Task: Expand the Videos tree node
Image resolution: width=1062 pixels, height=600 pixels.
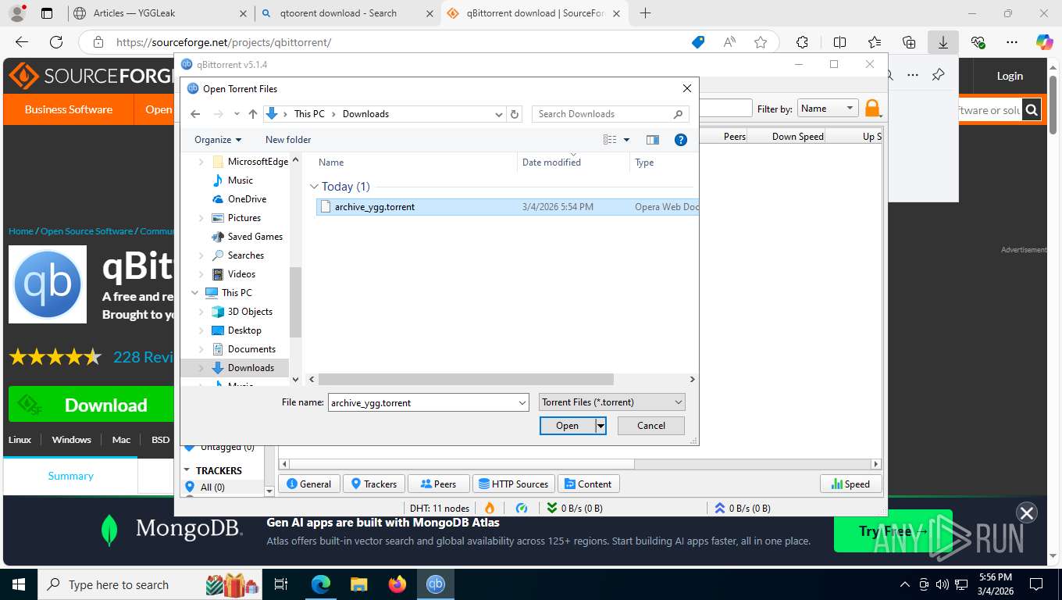Action: [201, 274]
